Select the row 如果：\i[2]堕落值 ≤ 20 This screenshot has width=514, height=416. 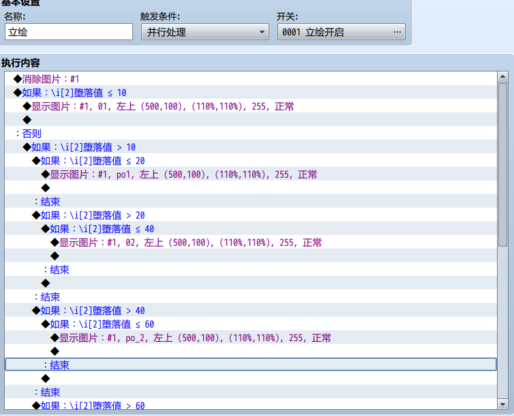pyautogui.click(x=251, y=161)
